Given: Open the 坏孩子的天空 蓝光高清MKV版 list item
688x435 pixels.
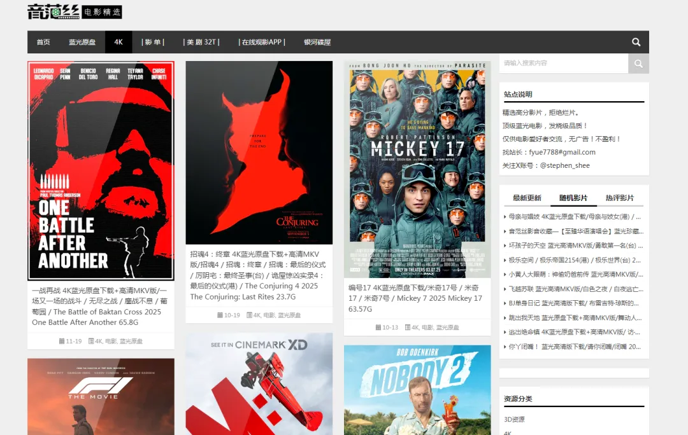Looking at the screenshot, I should pyautogui.click(x=575, y=245).
